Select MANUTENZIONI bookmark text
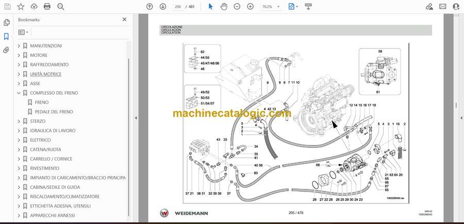The height and width of the screenshot is (224, 464). click(46, 46)
